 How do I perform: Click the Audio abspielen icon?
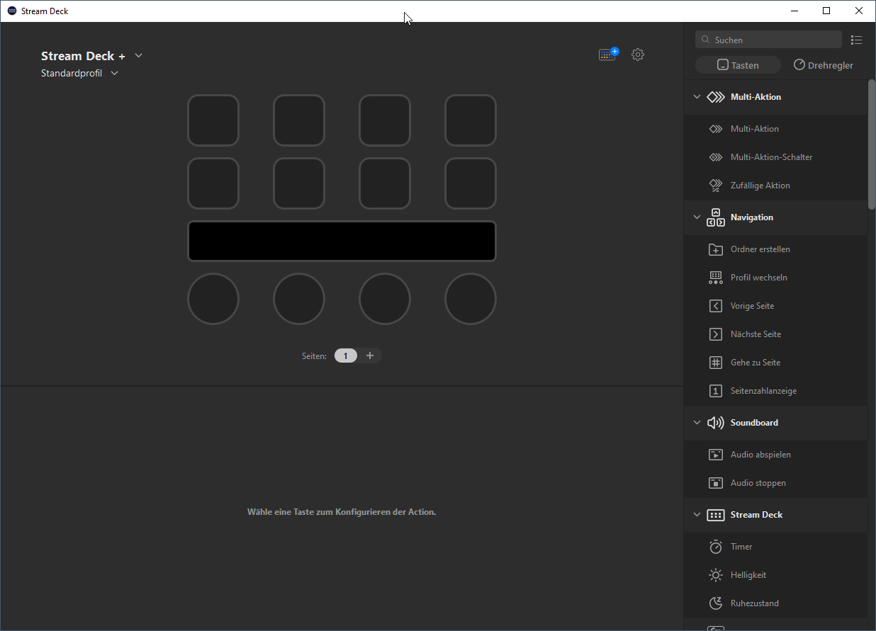pos(716,455)
